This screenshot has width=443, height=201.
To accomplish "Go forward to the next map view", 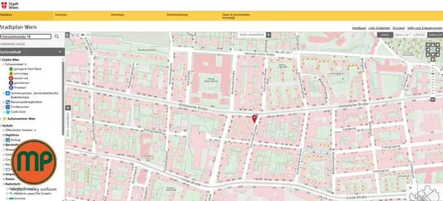I will (88, 35).
